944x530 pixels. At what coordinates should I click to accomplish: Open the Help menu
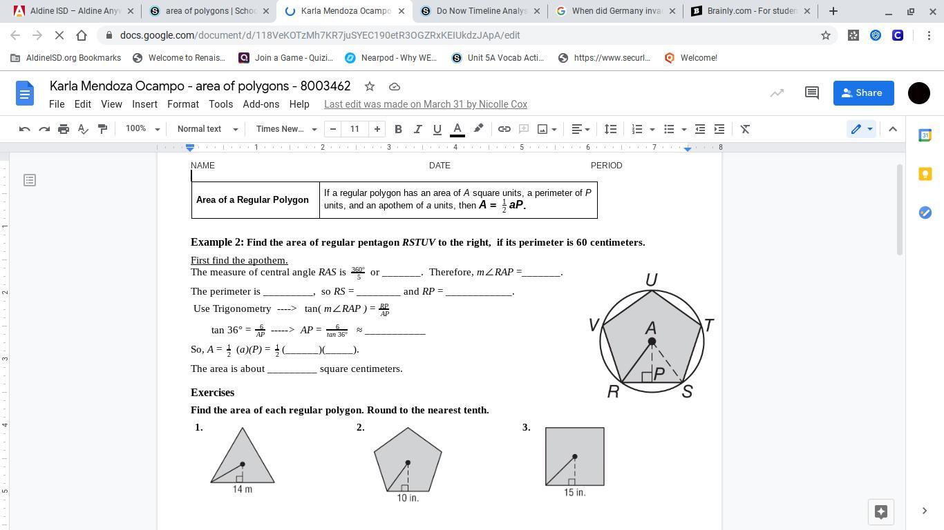tap(299, 104)
